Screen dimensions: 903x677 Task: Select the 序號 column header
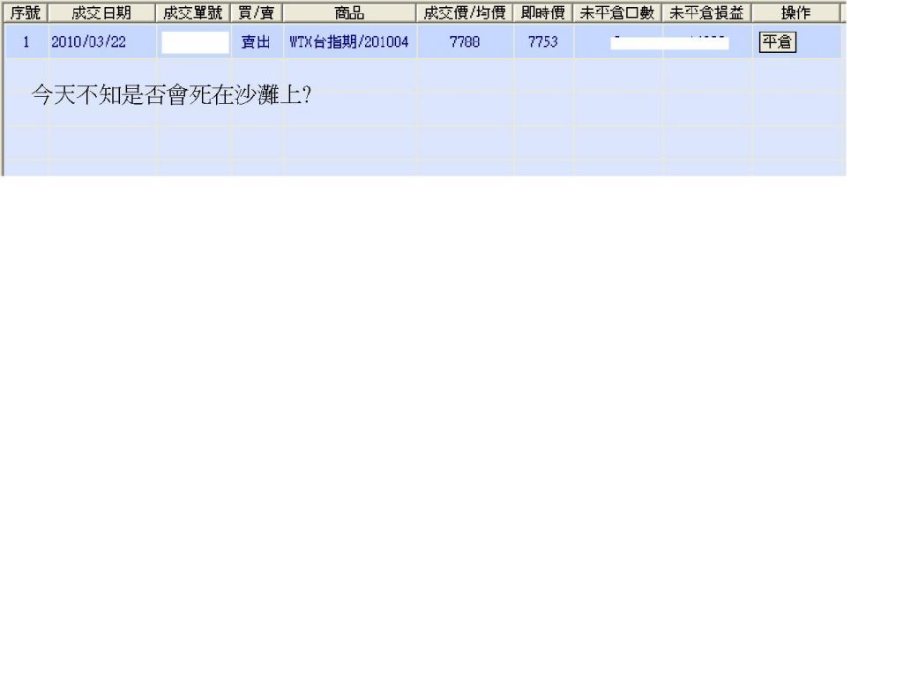point(26,12)
